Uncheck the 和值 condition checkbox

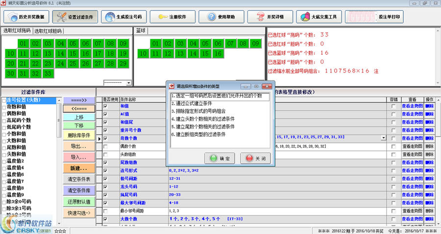tap(105, 106)
